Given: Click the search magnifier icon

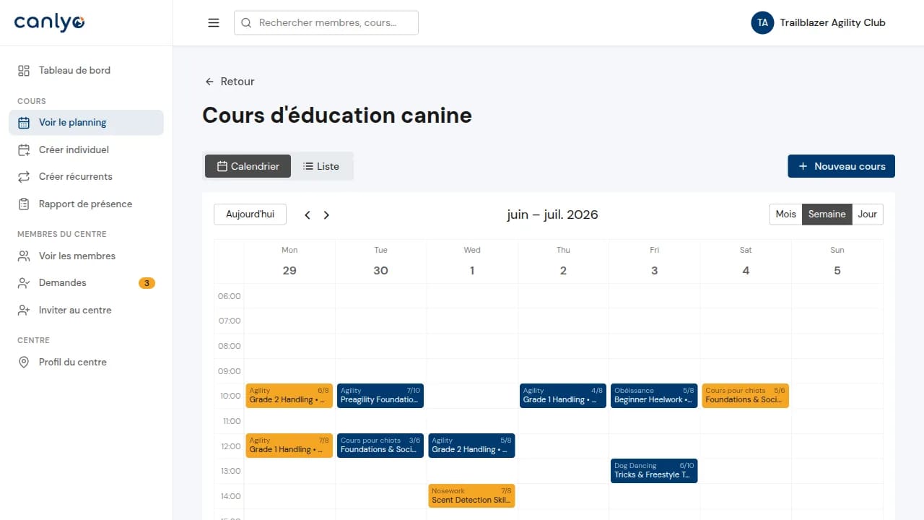Looking at the screenshot, I should click(x=246, y=22).
